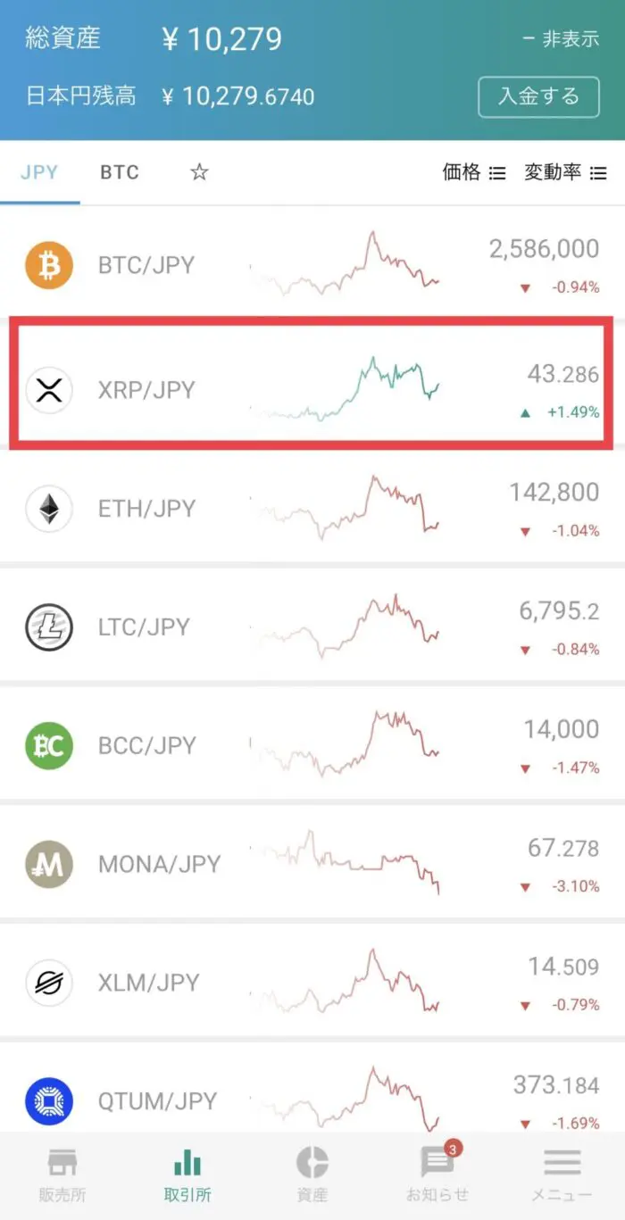Image resolution: width=625 pixels, height=1220 pixels.
Task: Tap the Ethereum icon next to ETH/JPY
Action: pos(49,508)
